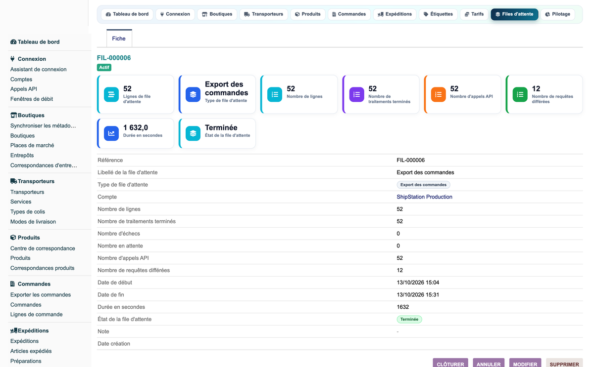Click the Clôturer button
This screenshot has height=367, width=594.
450,364
